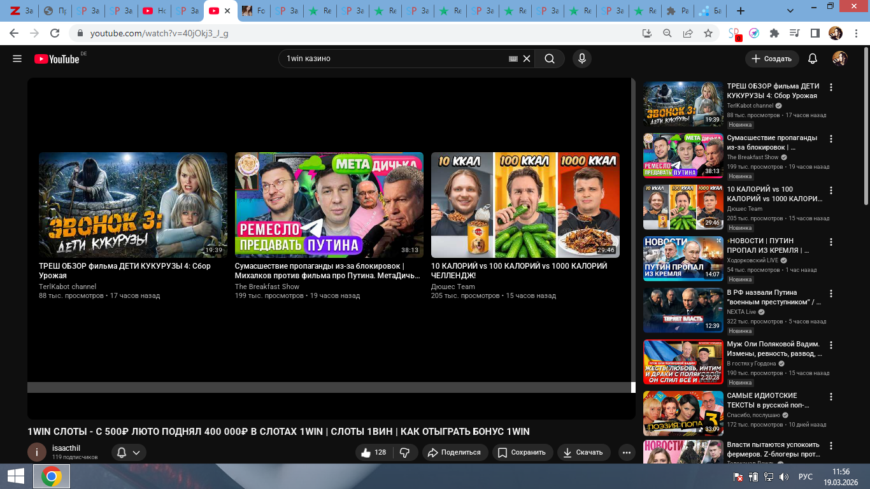The height and width of the screenshot is (489, 870).
Task: Open the isaacthil channel link
Action: pos(66,448)
